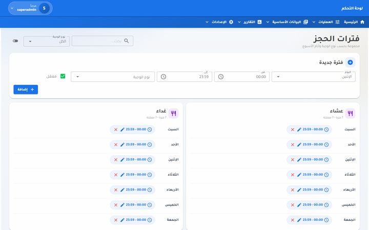
Task: Click الجمعة time chip in عشاء
Action: 309,220
